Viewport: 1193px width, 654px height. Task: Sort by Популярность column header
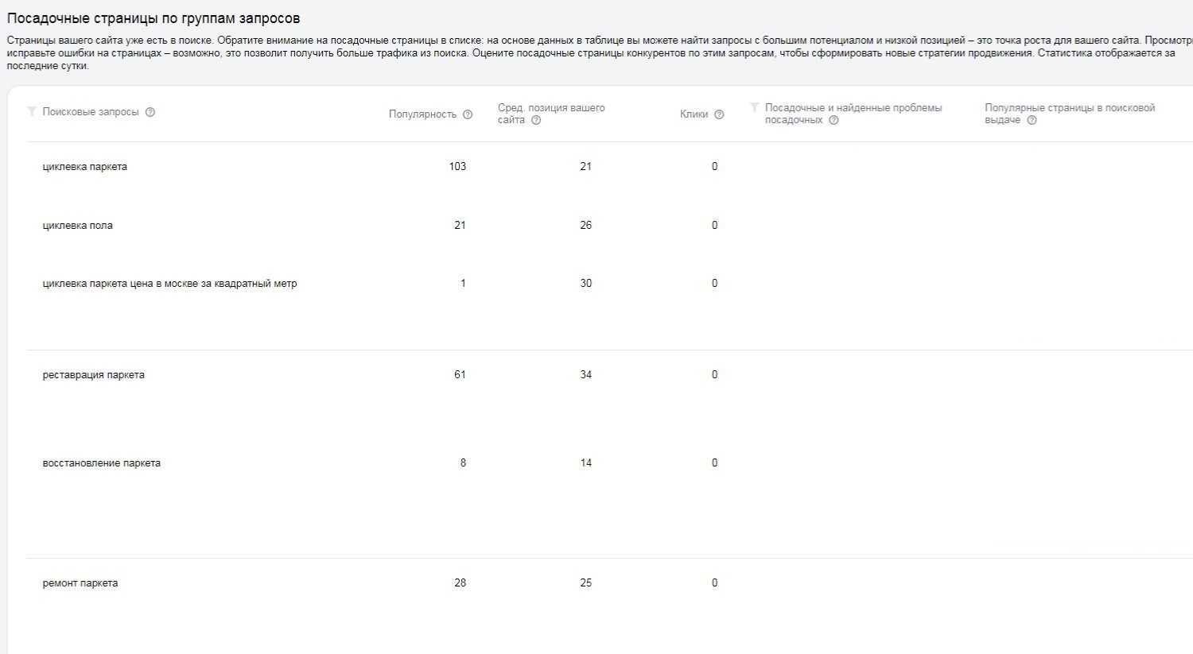[422, 114]
